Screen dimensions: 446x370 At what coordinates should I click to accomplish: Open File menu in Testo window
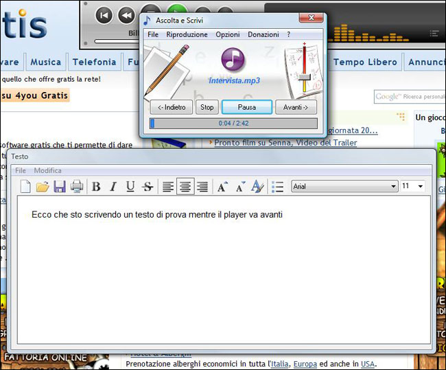(x=21, y=170)
